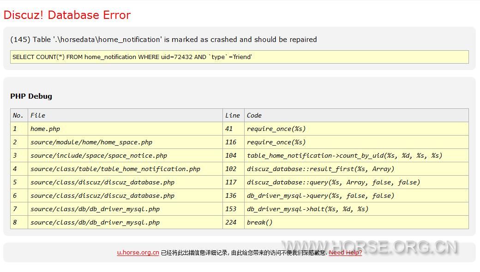Click discuz_database::query code cell
The width and height of the screenshot is (480, 272).
(x=357, y=182)
